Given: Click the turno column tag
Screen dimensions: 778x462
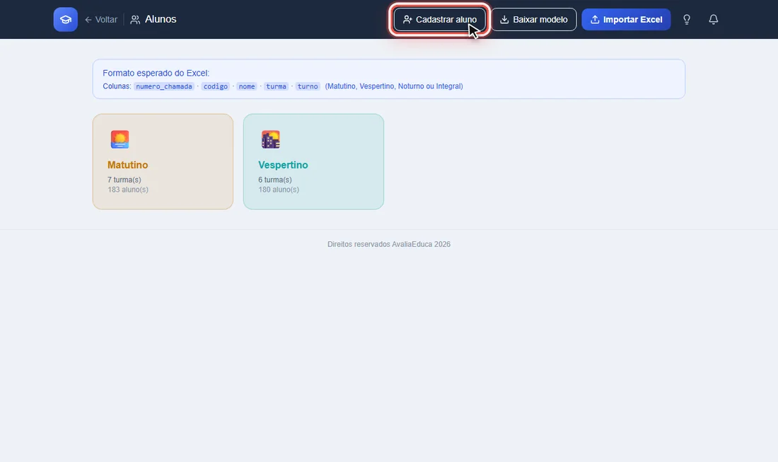Looking at the screenshot, I should (x=308, y=86).
